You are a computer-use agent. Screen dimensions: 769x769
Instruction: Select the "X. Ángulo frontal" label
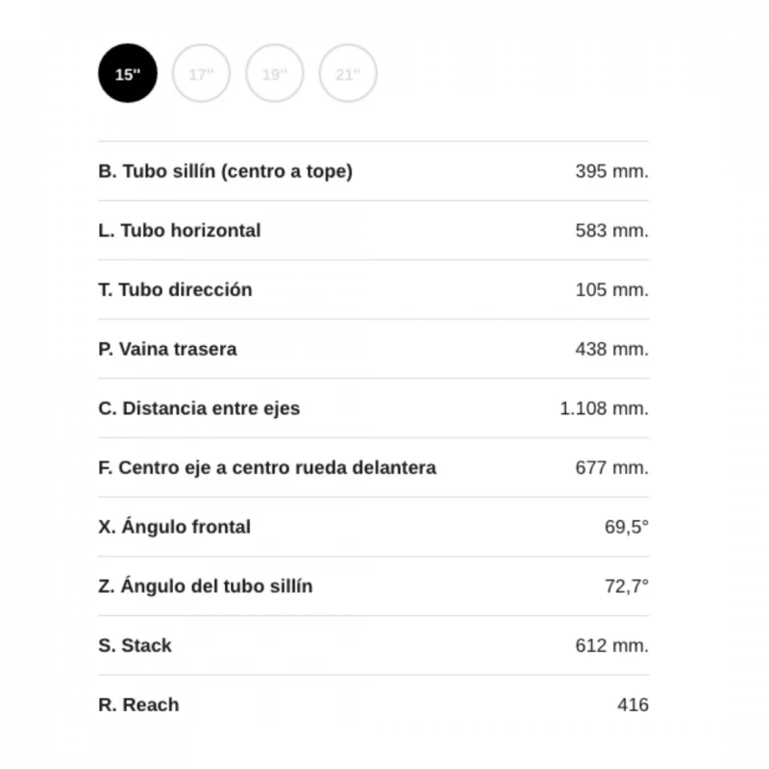174,527
